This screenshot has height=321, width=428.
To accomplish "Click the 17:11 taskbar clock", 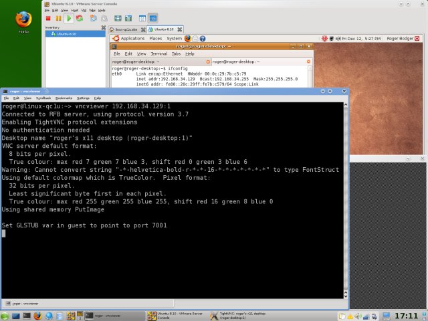I will pyautogui.click(x=406, y=316).
